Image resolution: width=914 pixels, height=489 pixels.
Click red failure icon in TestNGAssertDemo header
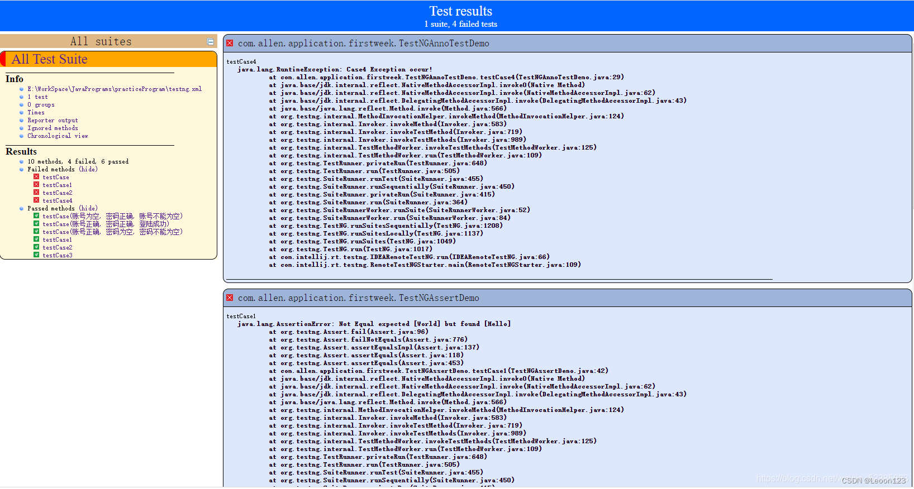pos(230,298)
